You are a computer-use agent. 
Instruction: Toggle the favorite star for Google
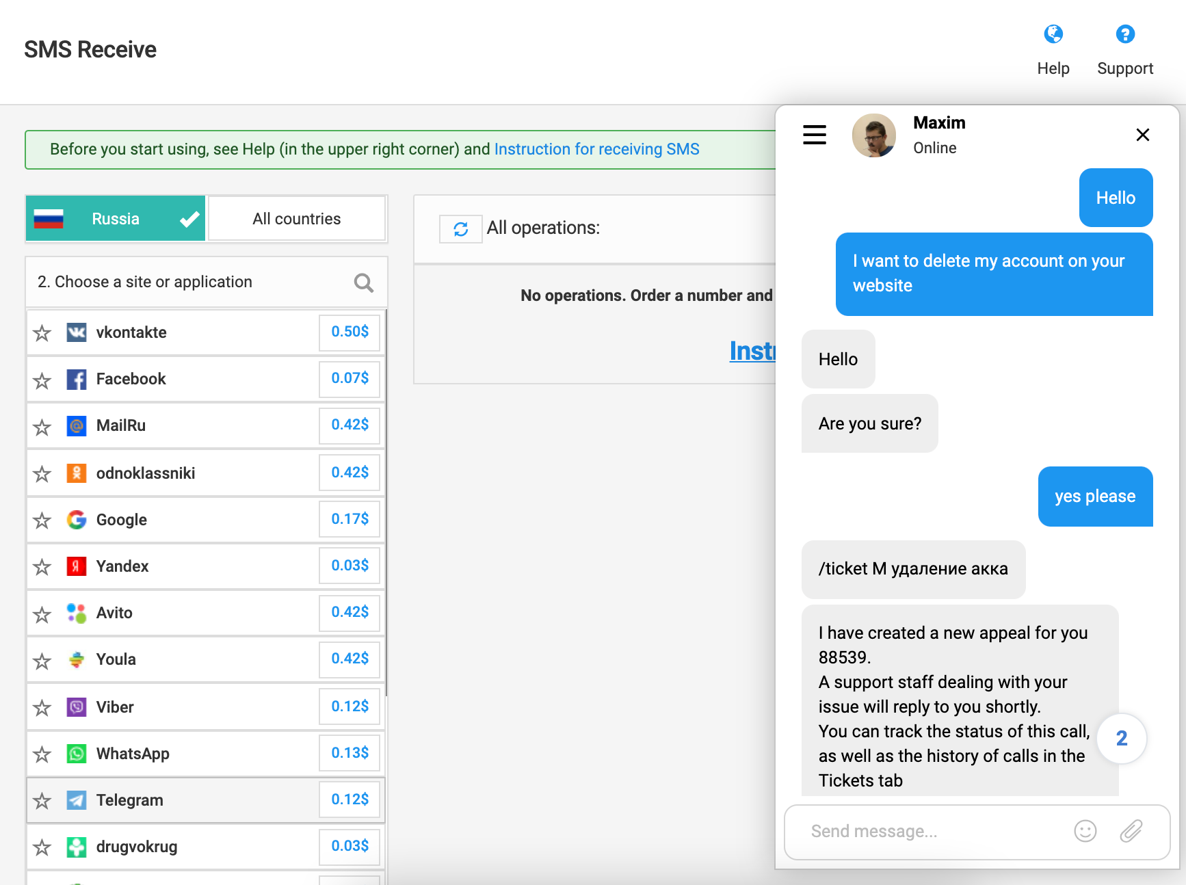click(42, 520)
